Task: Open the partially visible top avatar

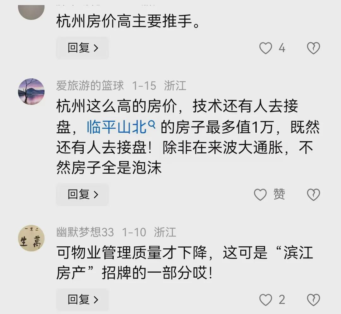Action: tap(31, 12)
